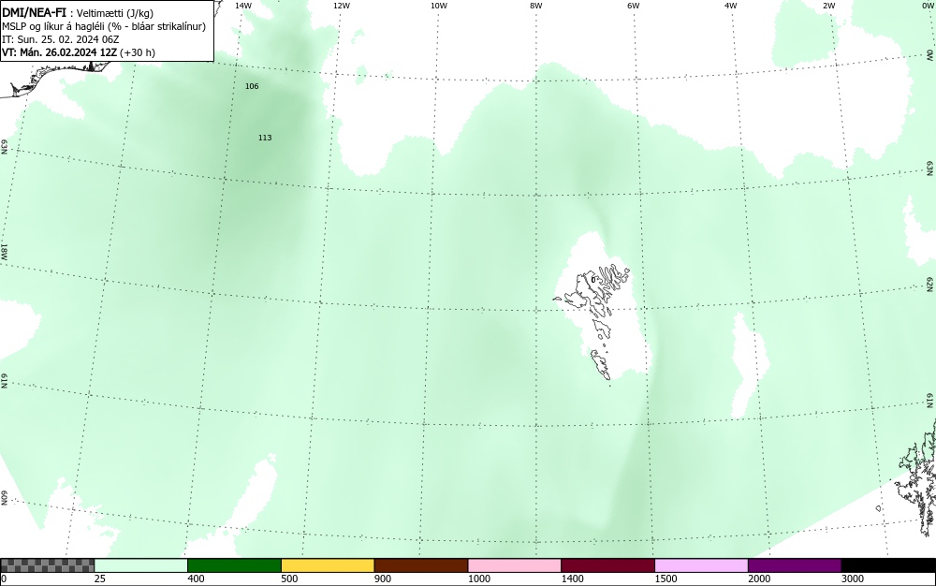Click the 62N latitude label

(930, 284)
